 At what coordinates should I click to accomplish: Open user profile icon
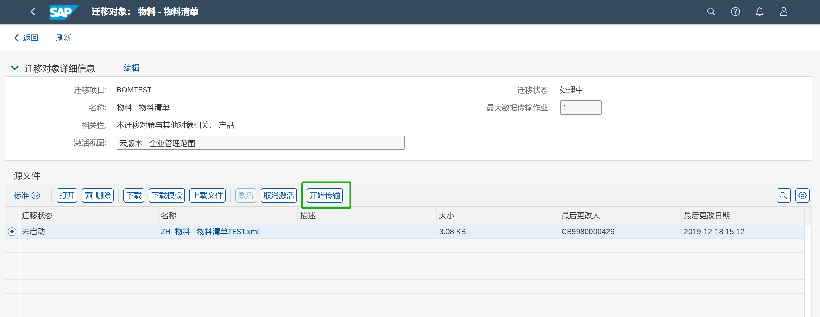pos(784,12)
